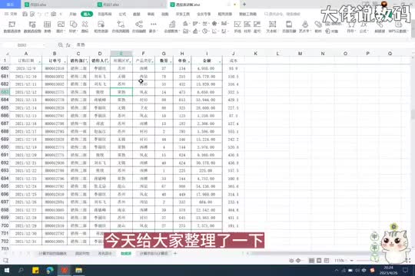Open filter dropdown on column H header
415x276 pixels.
[189, 61]
